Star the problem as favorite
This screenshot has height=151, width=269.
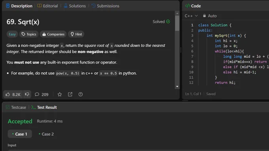point(59,94)
